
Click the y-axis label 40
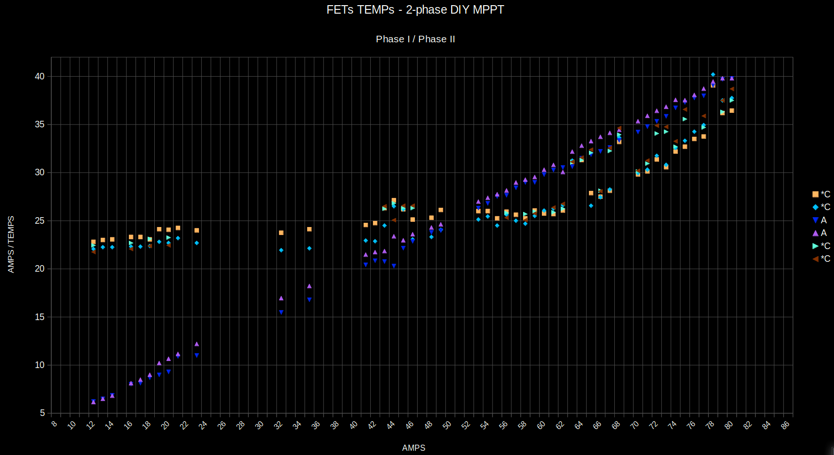click(40, 76)
